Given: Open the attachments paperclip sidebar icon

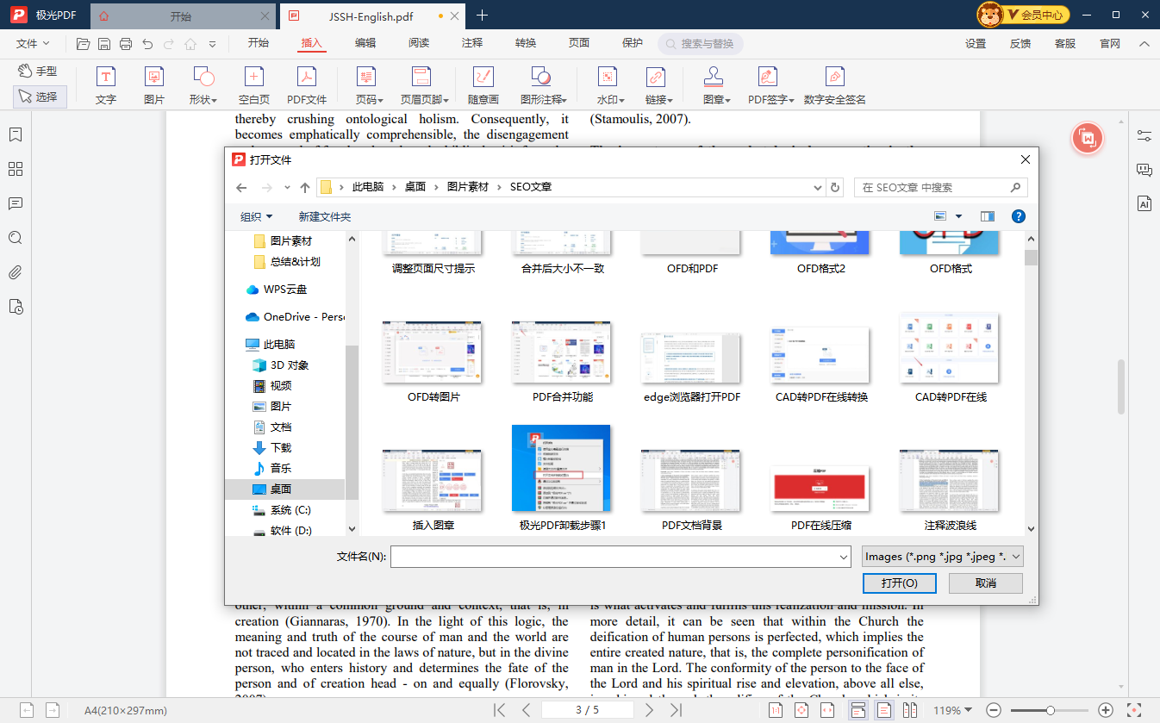Looking at the screenshot, I should point(15,272).
